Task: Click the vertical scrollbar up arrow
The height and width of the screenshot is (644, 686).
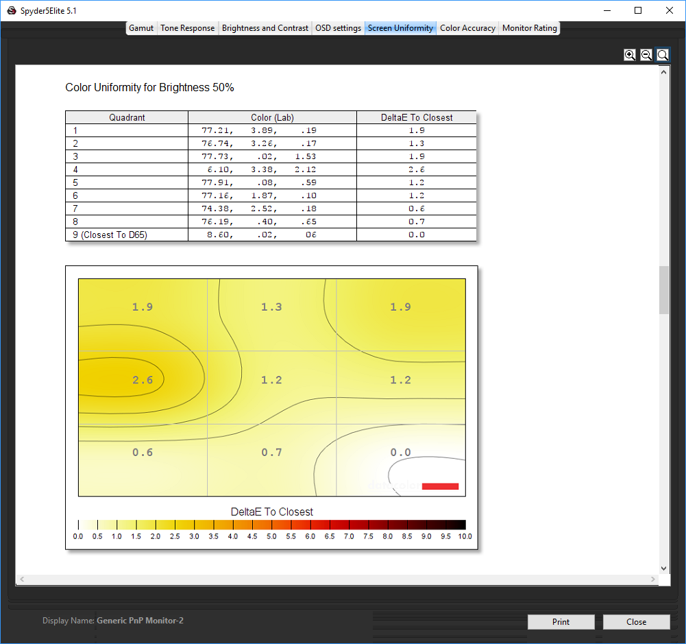Action: [x=663, y=72]
